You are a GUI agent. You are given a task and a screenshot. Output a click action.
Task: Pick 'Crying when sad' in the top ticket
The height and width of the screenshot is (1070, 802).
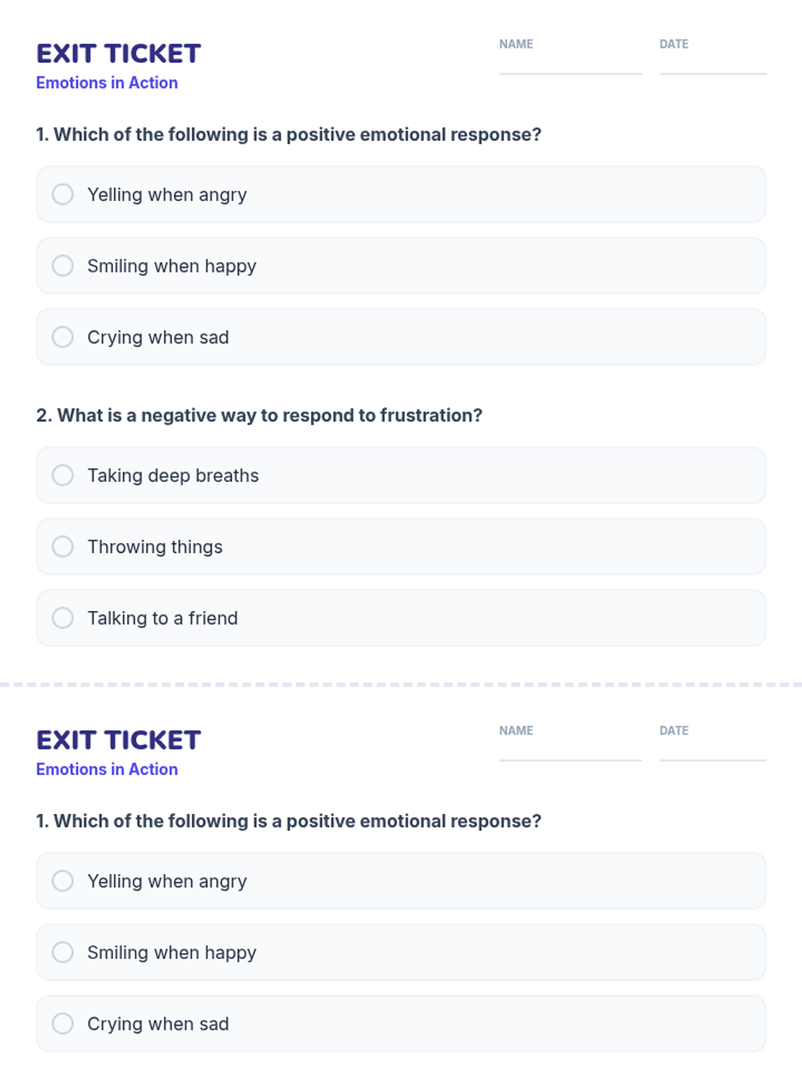[x=63, y=337]
